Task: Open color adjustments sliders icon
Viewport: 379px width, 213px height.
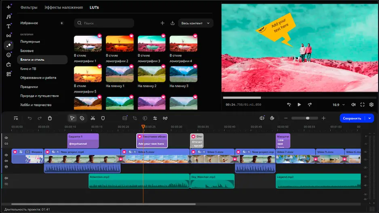Action: click(x=155, y=118)
